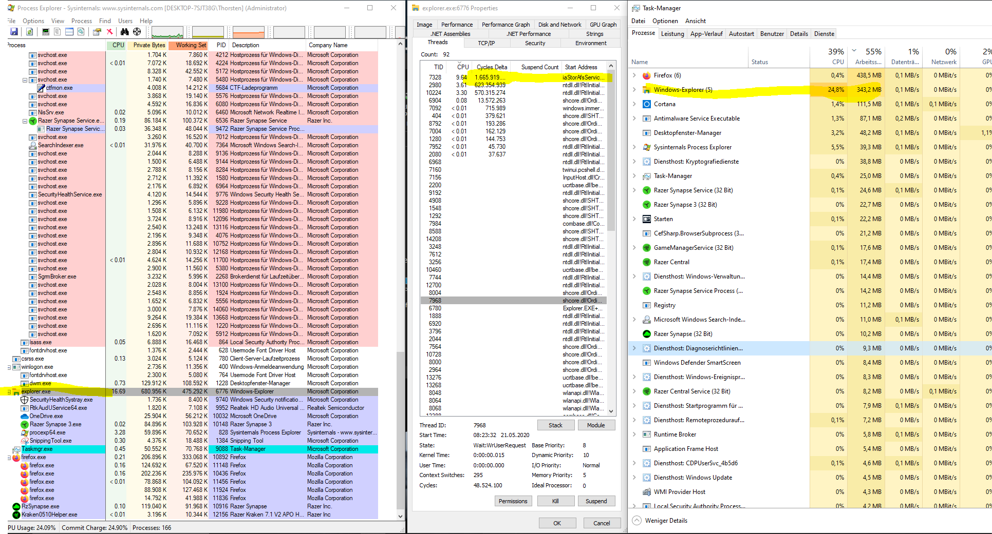
Task: Open process Properties via the toolbar icon
Action: pyautogui.click(x=97, y=32)
